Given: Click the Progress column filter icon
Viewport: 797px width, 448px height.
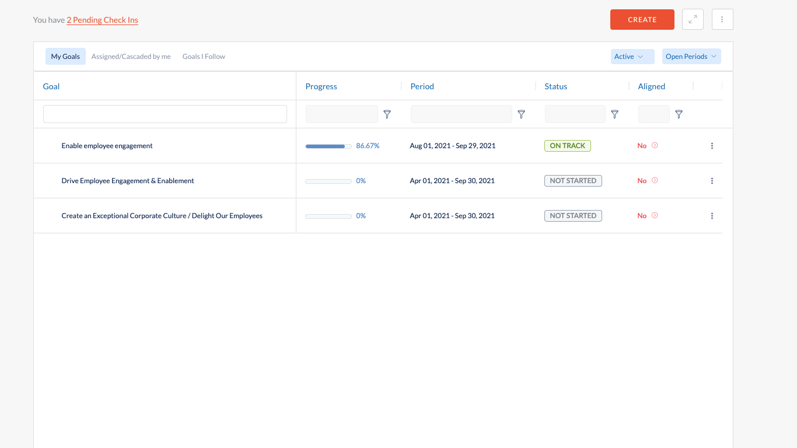Looking at the screenshot, I should coord(387,114).
